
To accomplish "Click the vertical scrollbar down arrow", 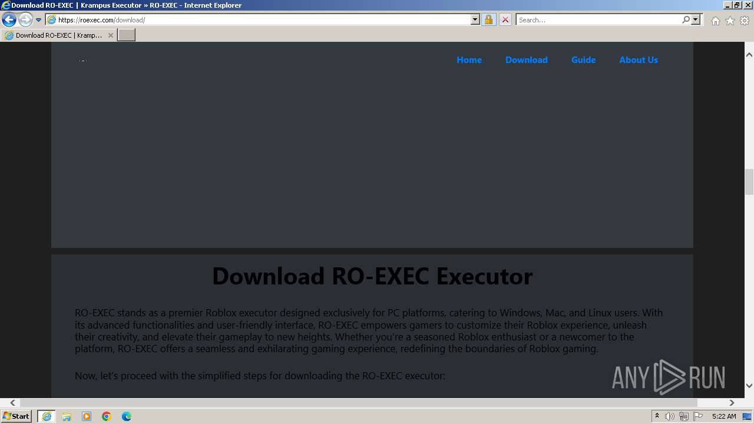I will (x=749, y=386).
